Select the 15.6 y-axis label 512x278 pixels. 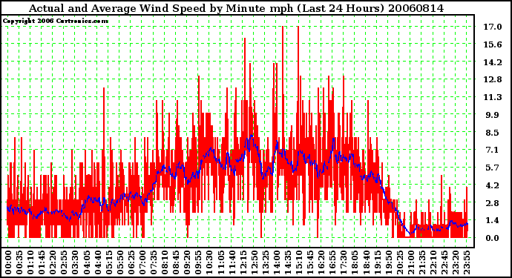tap(493, 44)
